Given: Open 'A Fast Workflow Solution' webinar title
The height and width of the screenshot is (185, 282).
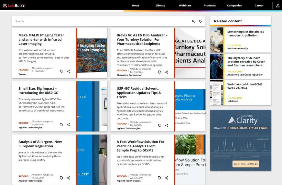Looking at the screenshot, I should tap(140, 146).
